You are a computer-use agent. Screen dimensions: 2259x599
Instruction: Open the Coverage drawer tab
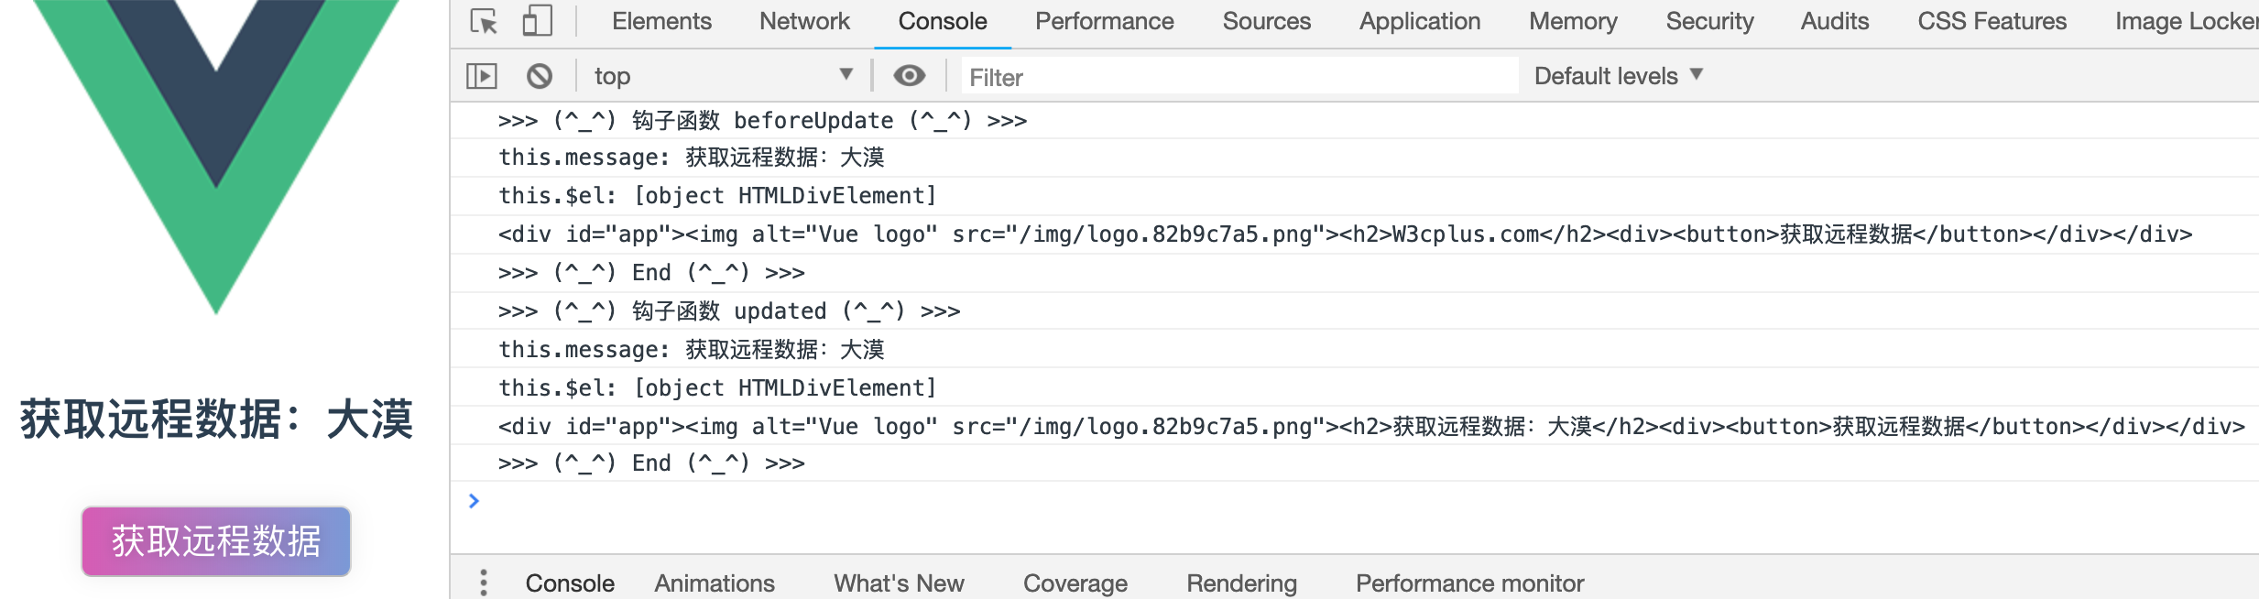tap(1075, 583)
